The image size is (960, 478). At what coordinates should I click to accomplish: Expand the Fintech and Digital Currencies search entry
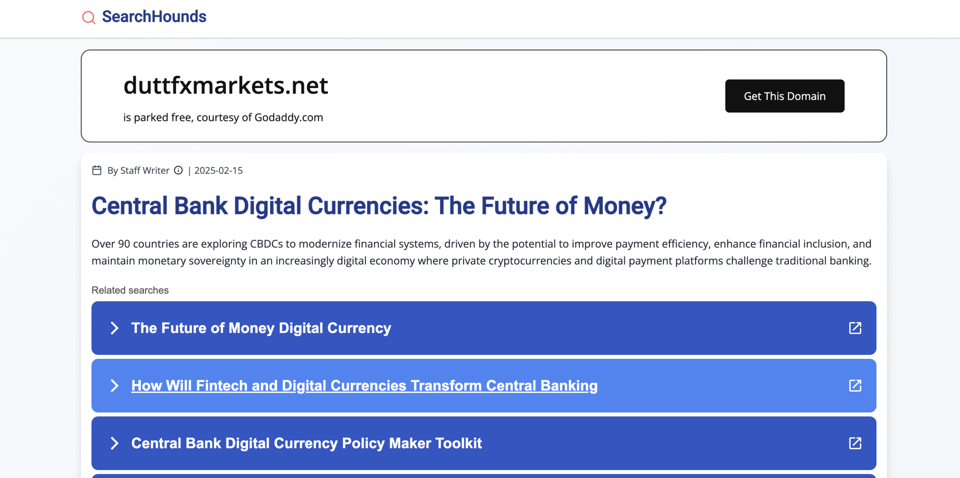point(114,385)
